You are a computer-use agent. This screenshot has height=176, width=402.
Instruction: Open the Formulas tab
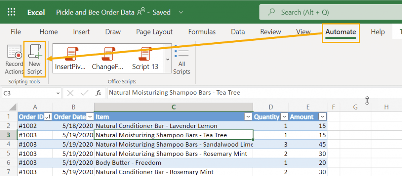(x=202, y=32)
